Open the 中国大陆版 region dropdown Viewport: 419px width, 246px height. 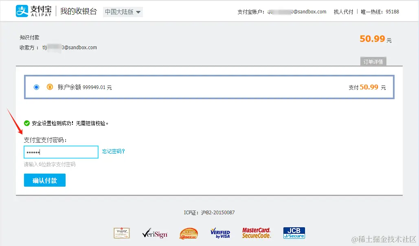[123, 12]
